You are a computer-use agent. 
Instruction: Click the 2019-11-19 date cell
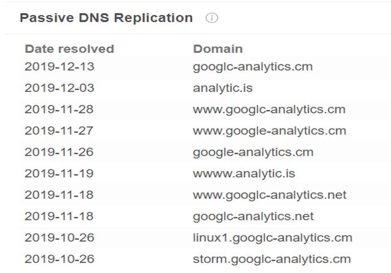[59, 174]
